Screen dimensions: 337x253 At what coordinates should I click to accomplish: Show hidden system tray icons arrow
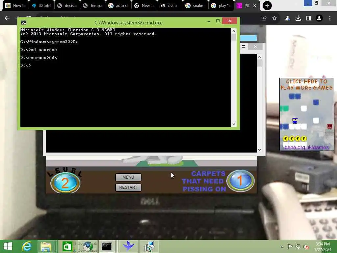pos(282,246)
